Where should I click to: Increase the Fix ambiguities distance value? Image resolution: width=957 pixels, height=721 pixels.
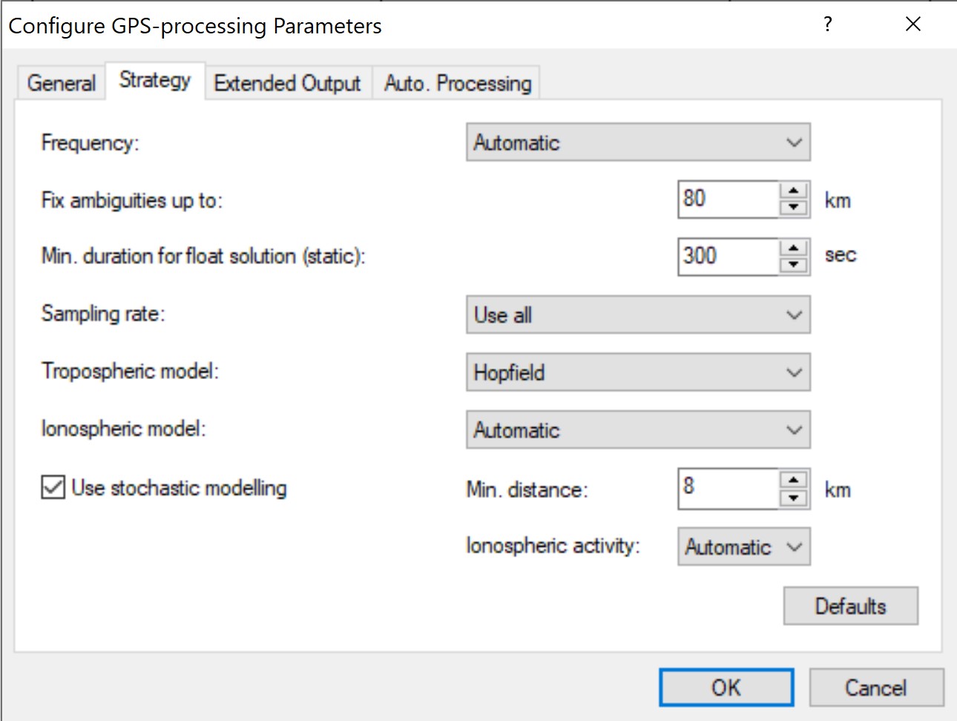click(x=794, y=191)
